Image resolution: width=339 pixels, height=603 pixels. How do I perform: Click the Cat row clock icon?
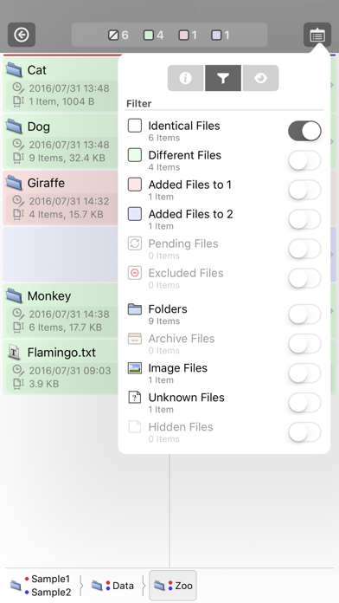tap(18, 88)
